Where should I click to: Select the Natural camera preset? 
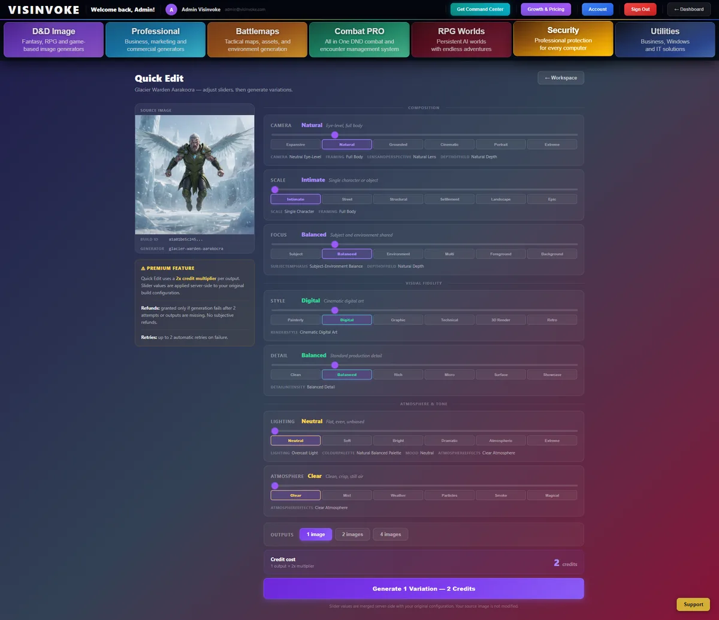[347, 145]
